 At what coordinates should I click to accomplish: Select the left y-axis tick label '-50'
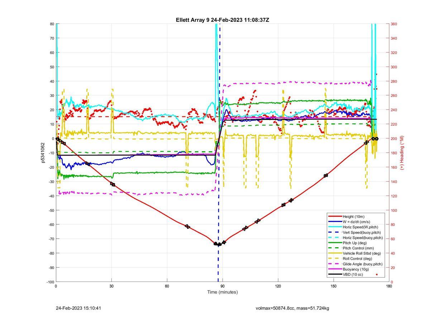51,210
